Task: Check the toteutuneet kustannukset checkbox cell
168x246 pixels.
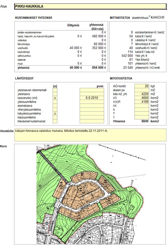Action: 55,121
